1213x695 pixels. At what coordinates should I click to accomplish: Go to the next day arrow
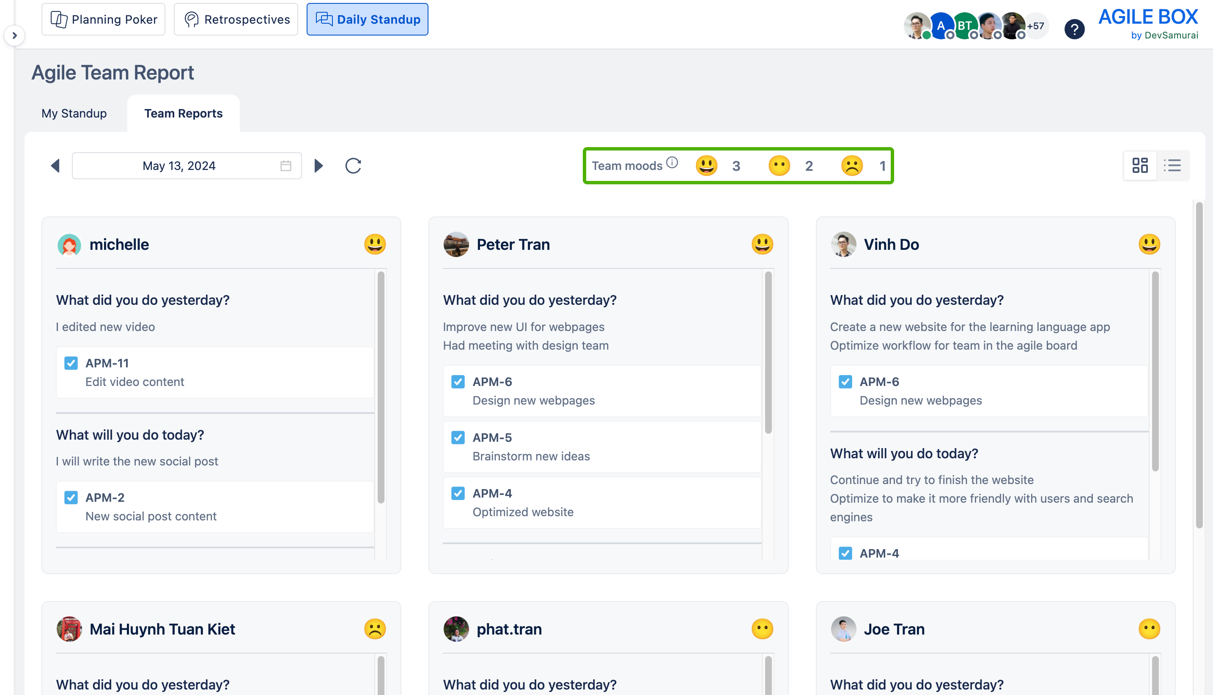318,166
